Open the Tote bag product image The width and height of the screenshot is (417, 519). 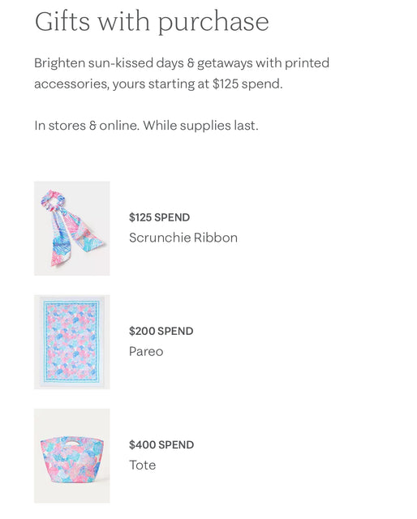pyautogui.click(x=72, y=456)
